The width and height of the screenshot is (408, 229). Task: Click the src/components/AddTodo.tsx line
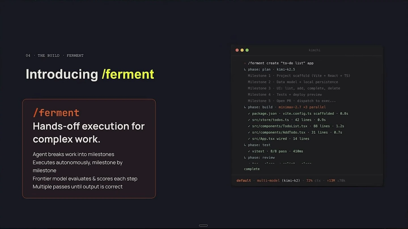click(x=295, y=132)
